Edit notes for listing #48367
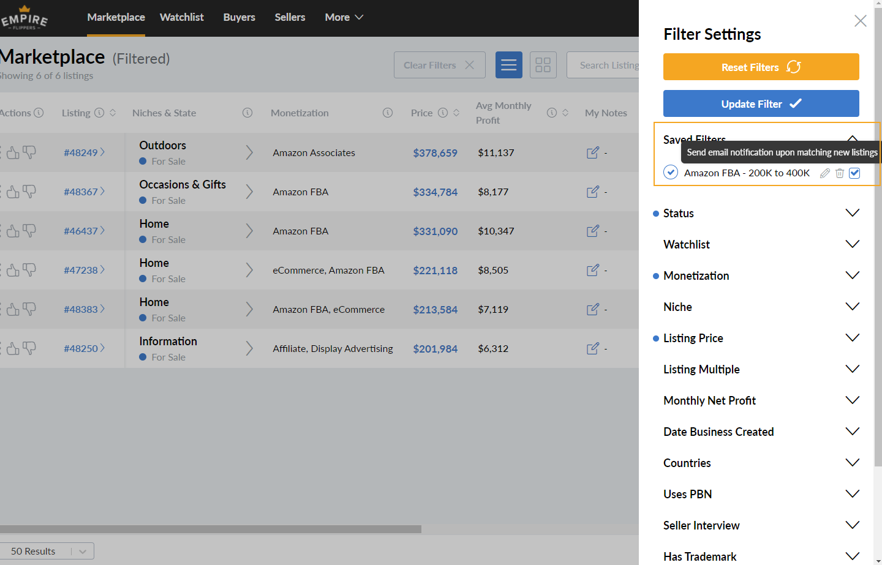The width and height of the screenshot is (882, 565). [x=593, y=192]
